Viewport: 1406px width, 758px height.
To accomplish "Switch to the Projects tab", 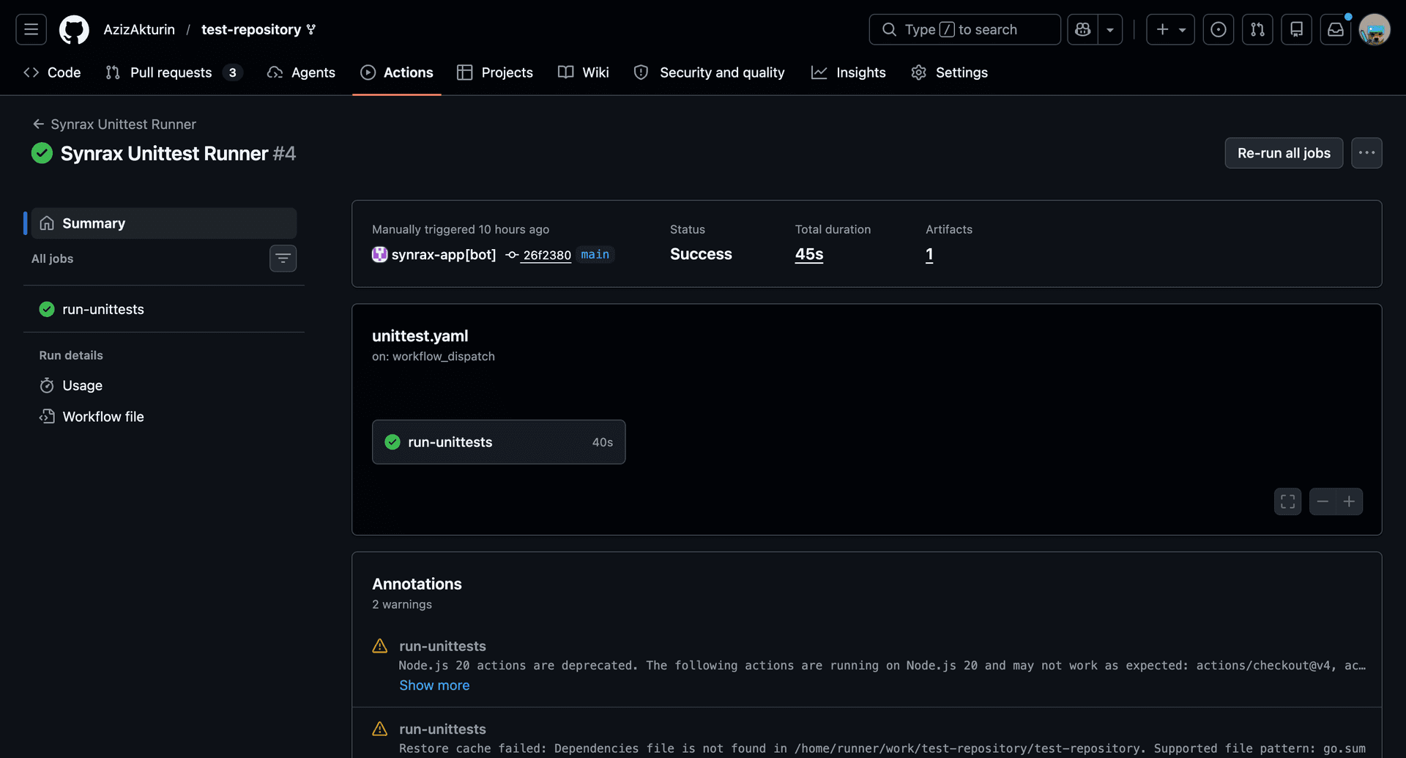I will coord(495,73).
